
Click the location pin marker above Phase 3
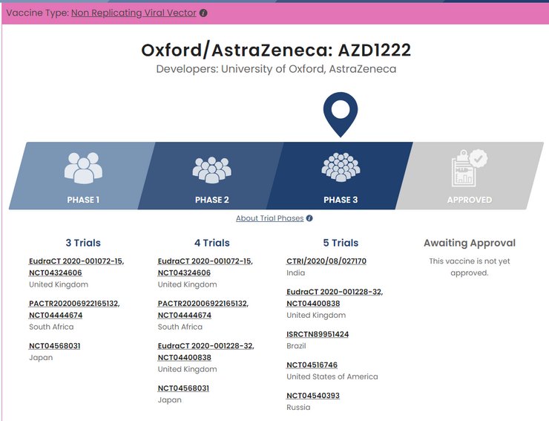(x=341, y=114)
